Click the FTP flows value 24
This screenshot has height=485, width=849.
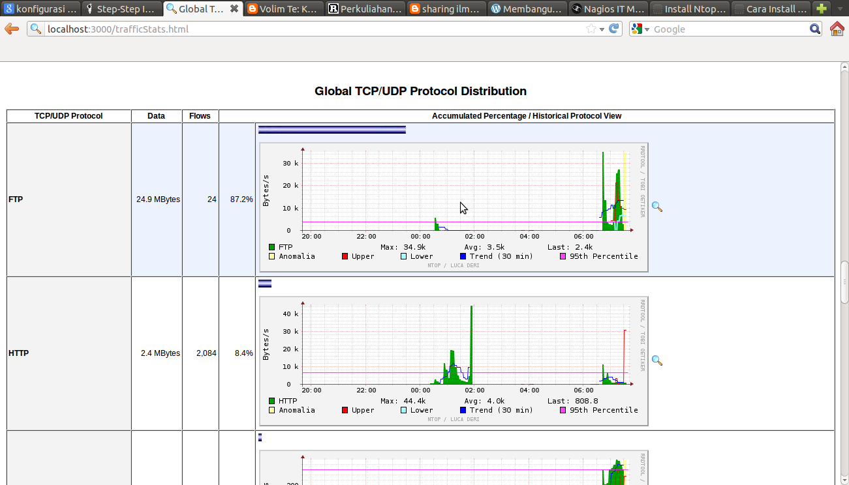pyautogui.click(x=212, y=199)
